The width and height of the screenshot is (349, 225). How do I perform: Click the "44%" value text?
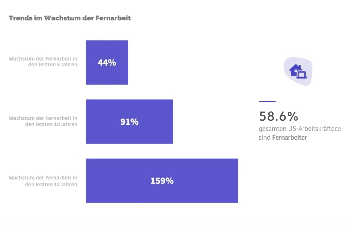point(107,63)
